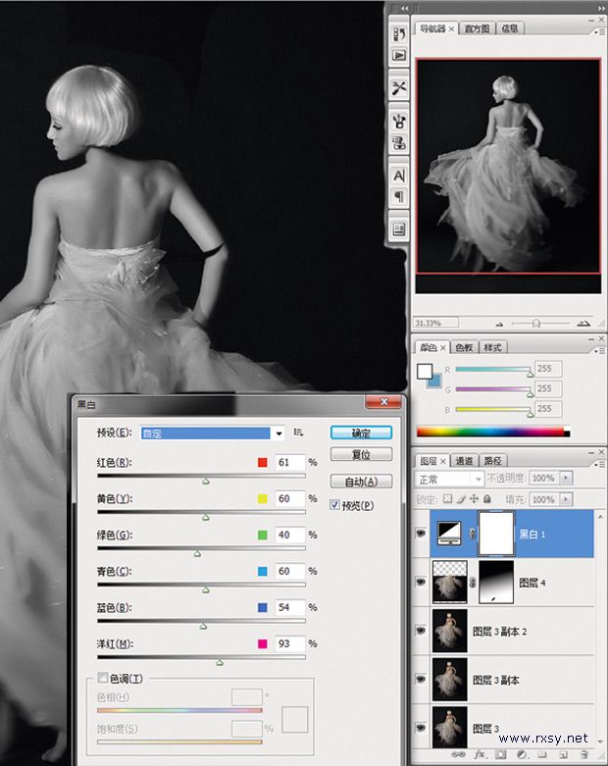The height and width of the screenshot is (766, 608).
Task: Click the mask link chain on 黑白 1 layer
Action: (473, 534)
